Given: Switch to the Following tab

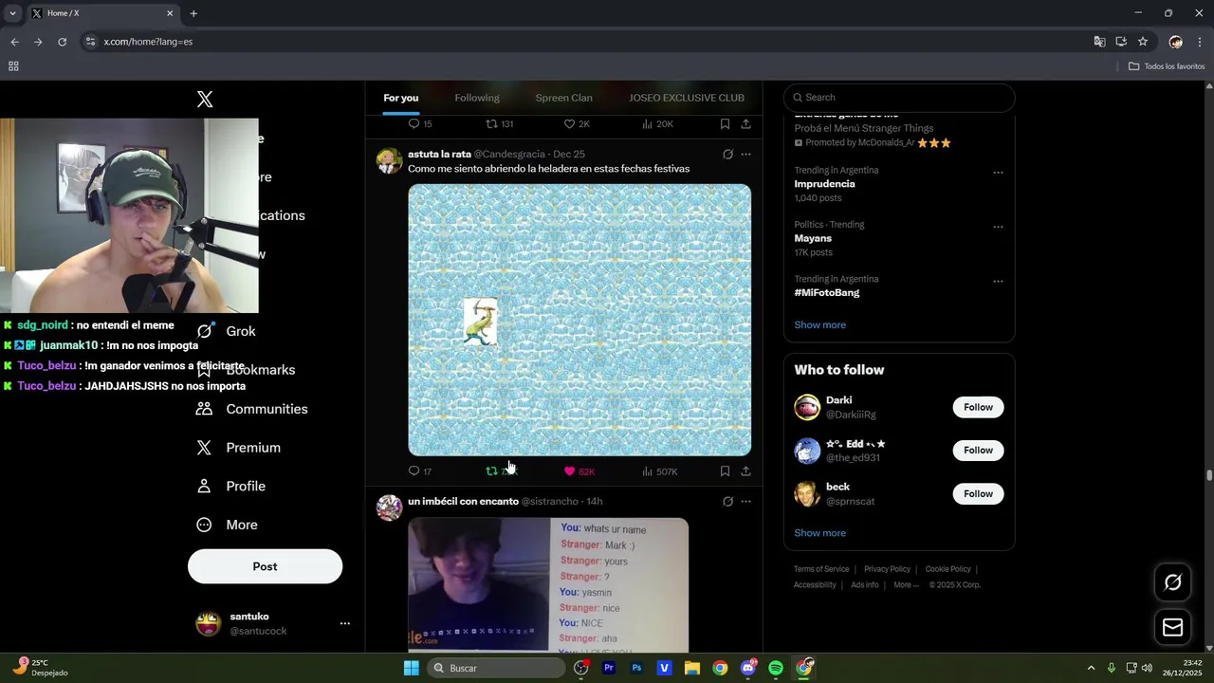Looking at the screenshot, I should pos(477,98).
